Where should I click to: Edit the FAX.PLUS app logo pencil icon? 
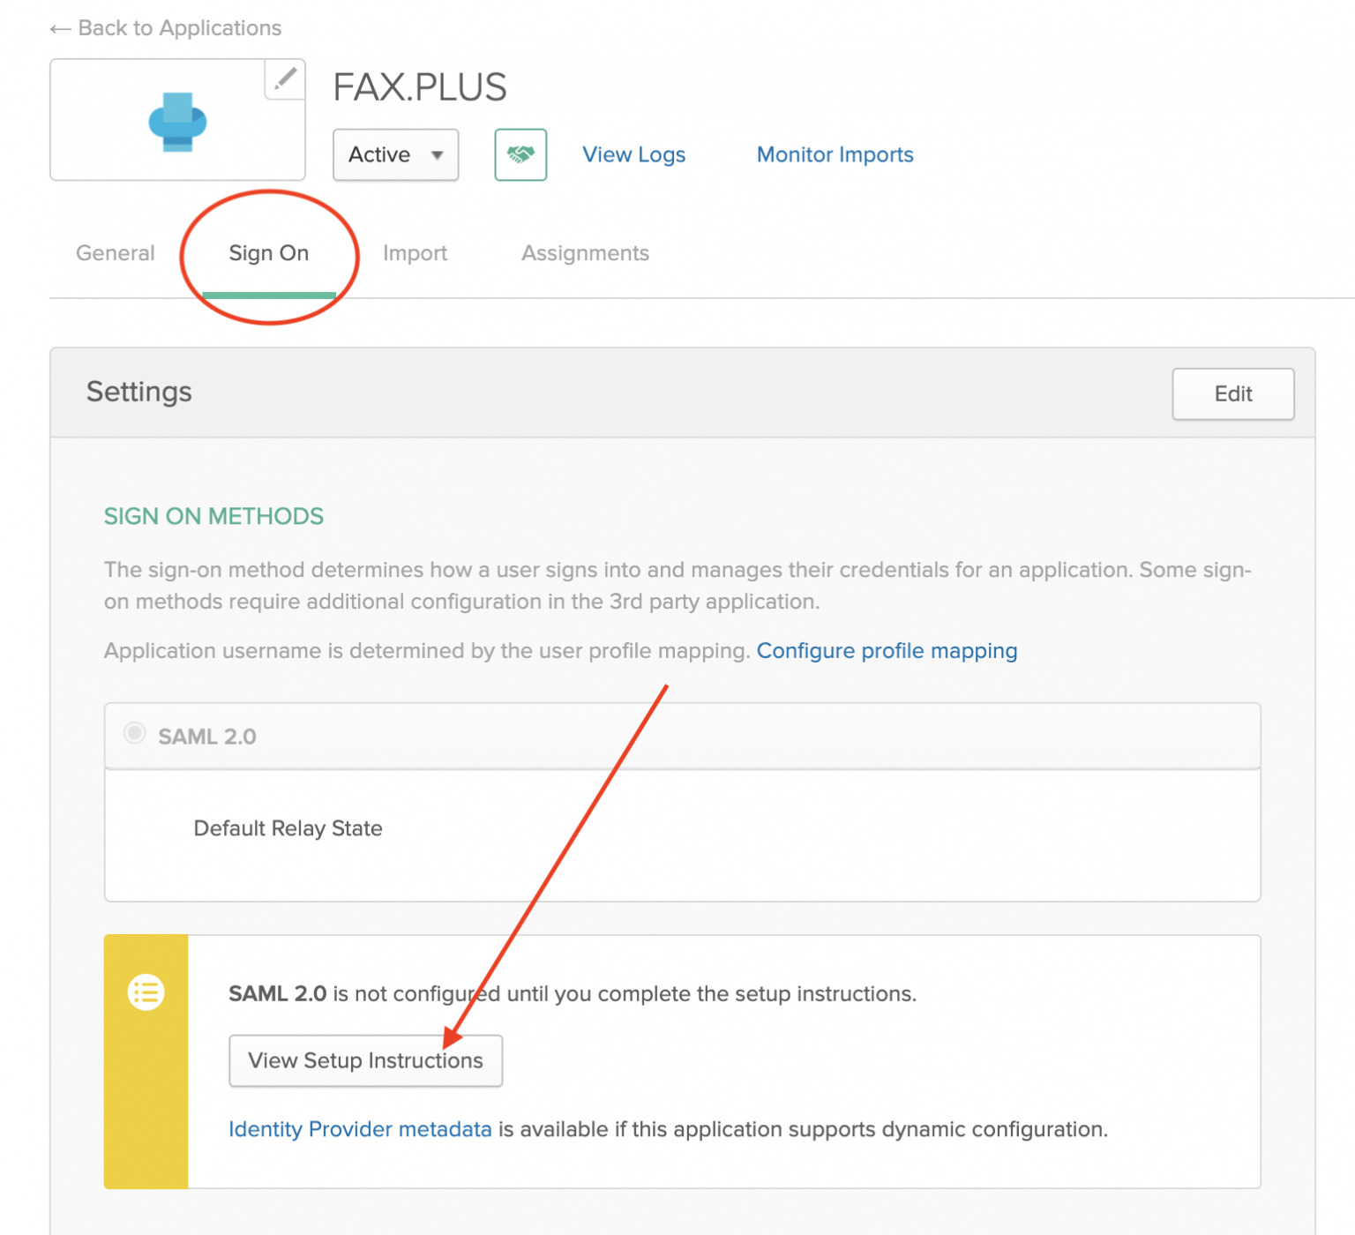point(283,79)
